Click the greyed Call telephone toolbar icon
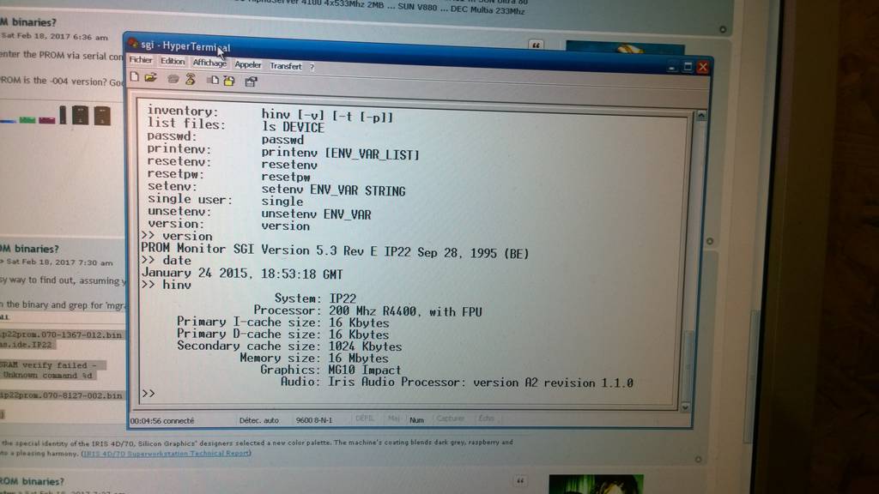Screen dimensions: 879x494 point(173,79)
